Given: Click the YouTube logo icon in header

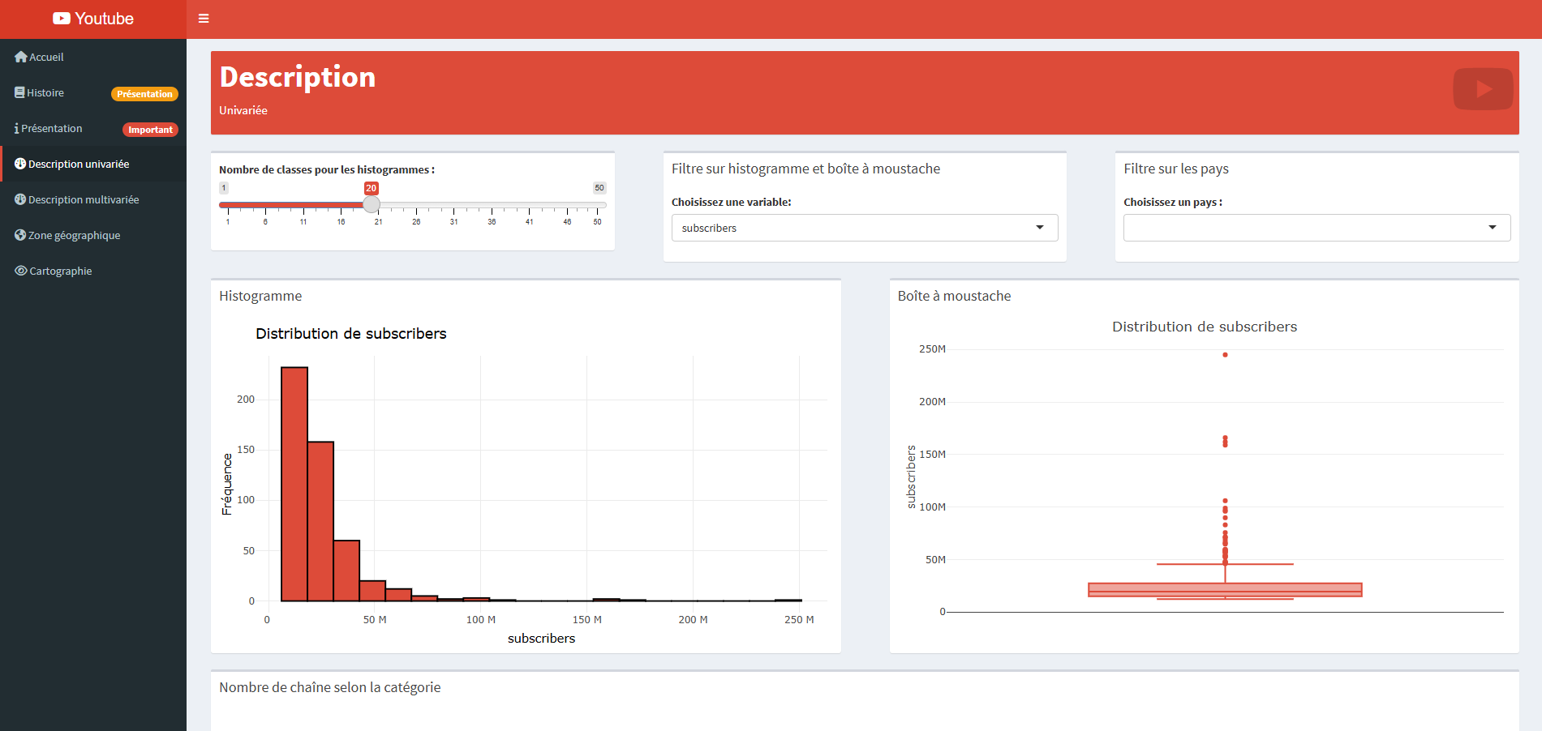Looking at the screenshot, I should (x=62, y=19).
